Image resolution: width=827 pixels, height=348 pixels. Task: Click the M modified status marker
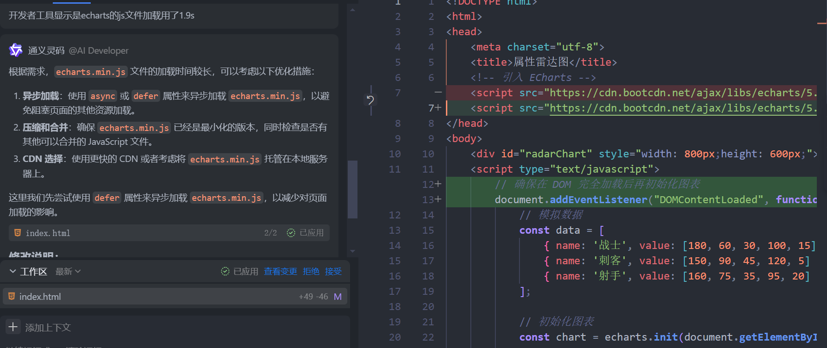coord(338,297)
